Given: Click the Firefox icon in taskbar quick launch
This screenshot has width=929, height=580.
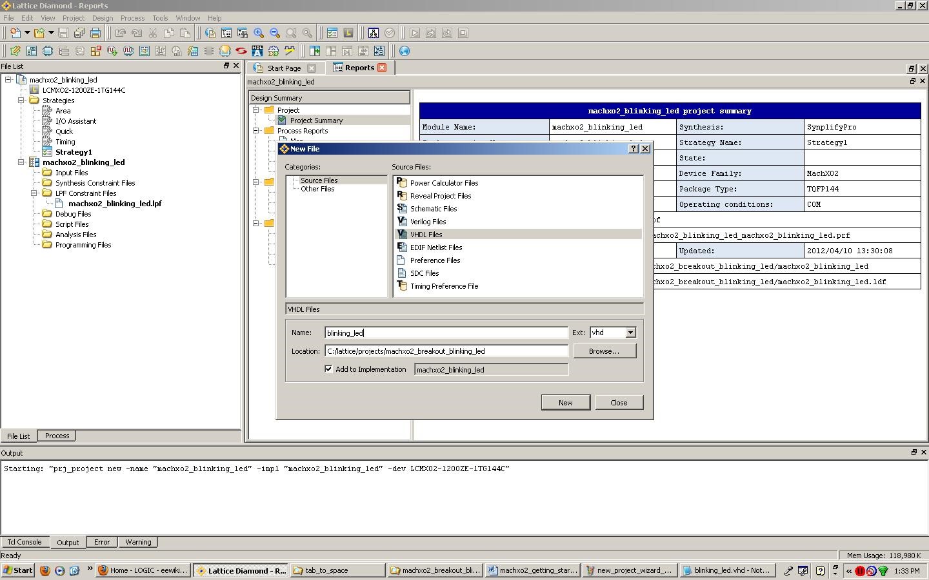Looking at the screenshot, I should click(45, 570).
